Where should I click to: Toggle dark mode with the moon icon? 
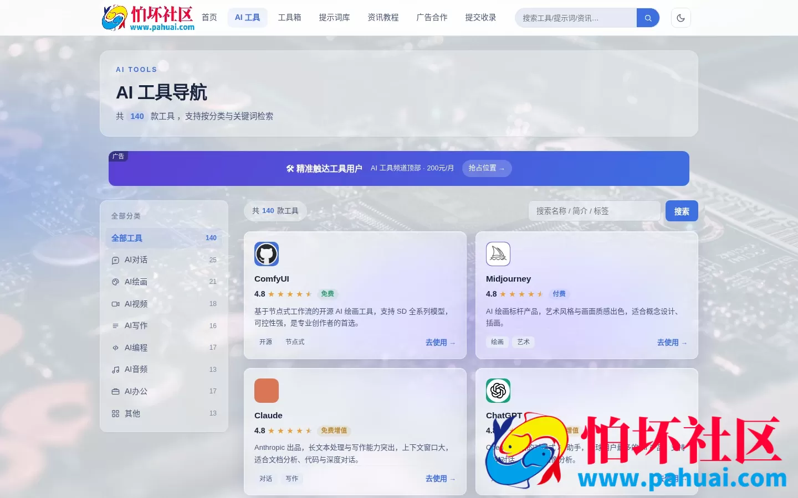pyautogui.click(x=681, y=18)
